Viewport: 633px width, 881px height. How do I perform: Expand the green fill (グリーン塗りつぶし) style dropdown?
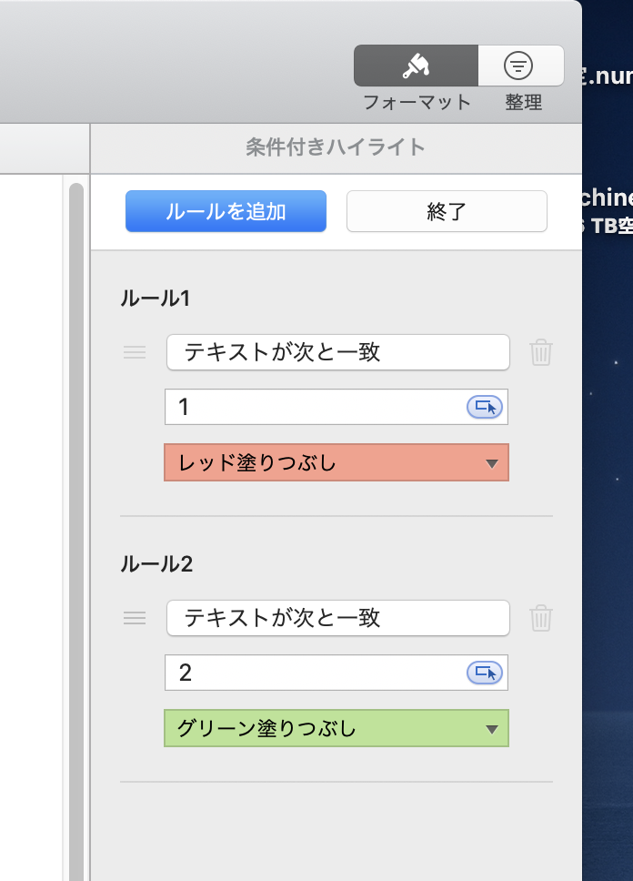click(x=337, y=728)
